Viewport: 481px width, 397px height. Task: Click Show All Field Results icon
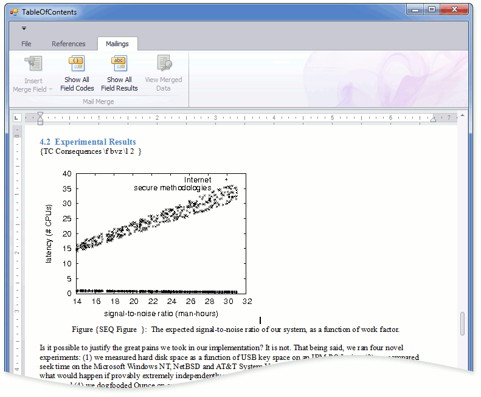tap(119, 63)
